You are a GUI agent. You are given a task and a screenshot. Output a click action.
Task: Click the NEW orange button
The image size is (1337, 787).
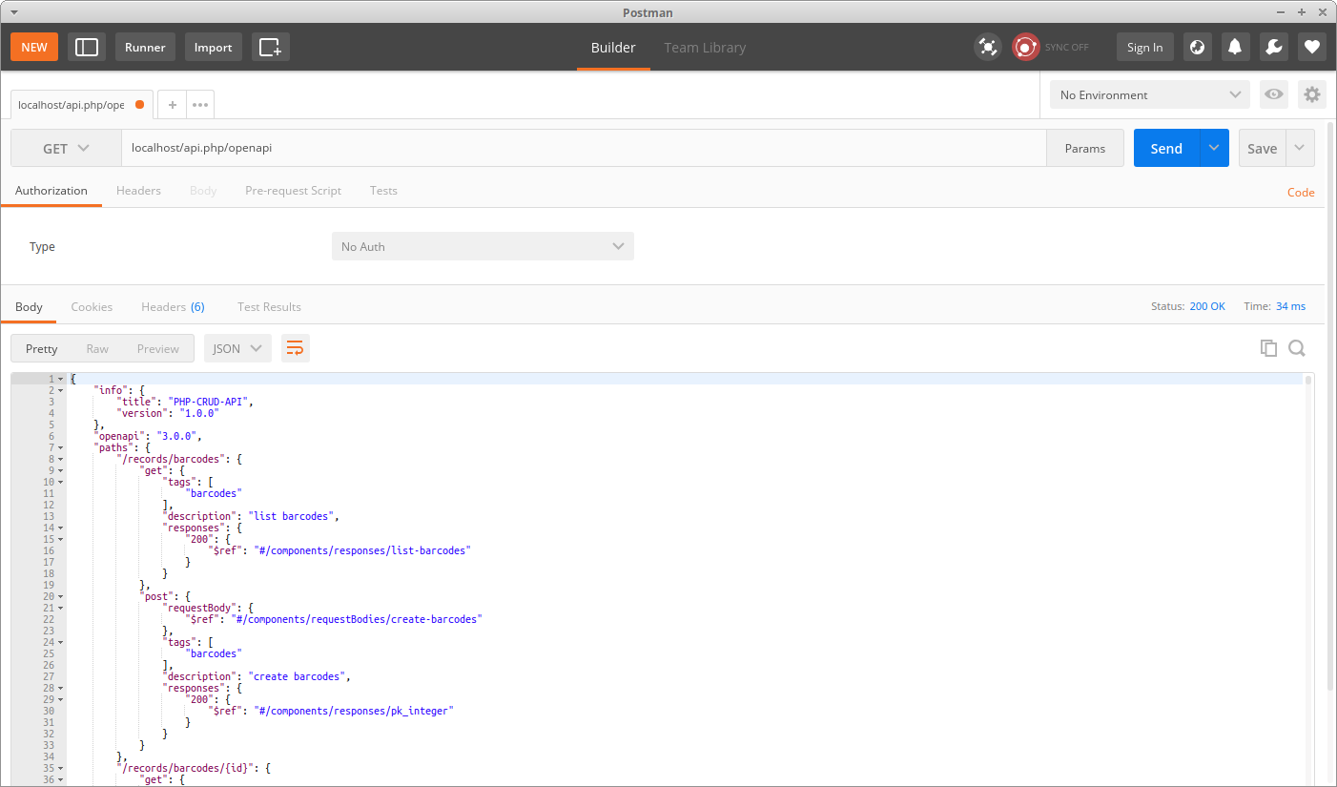tap(34, 47)
